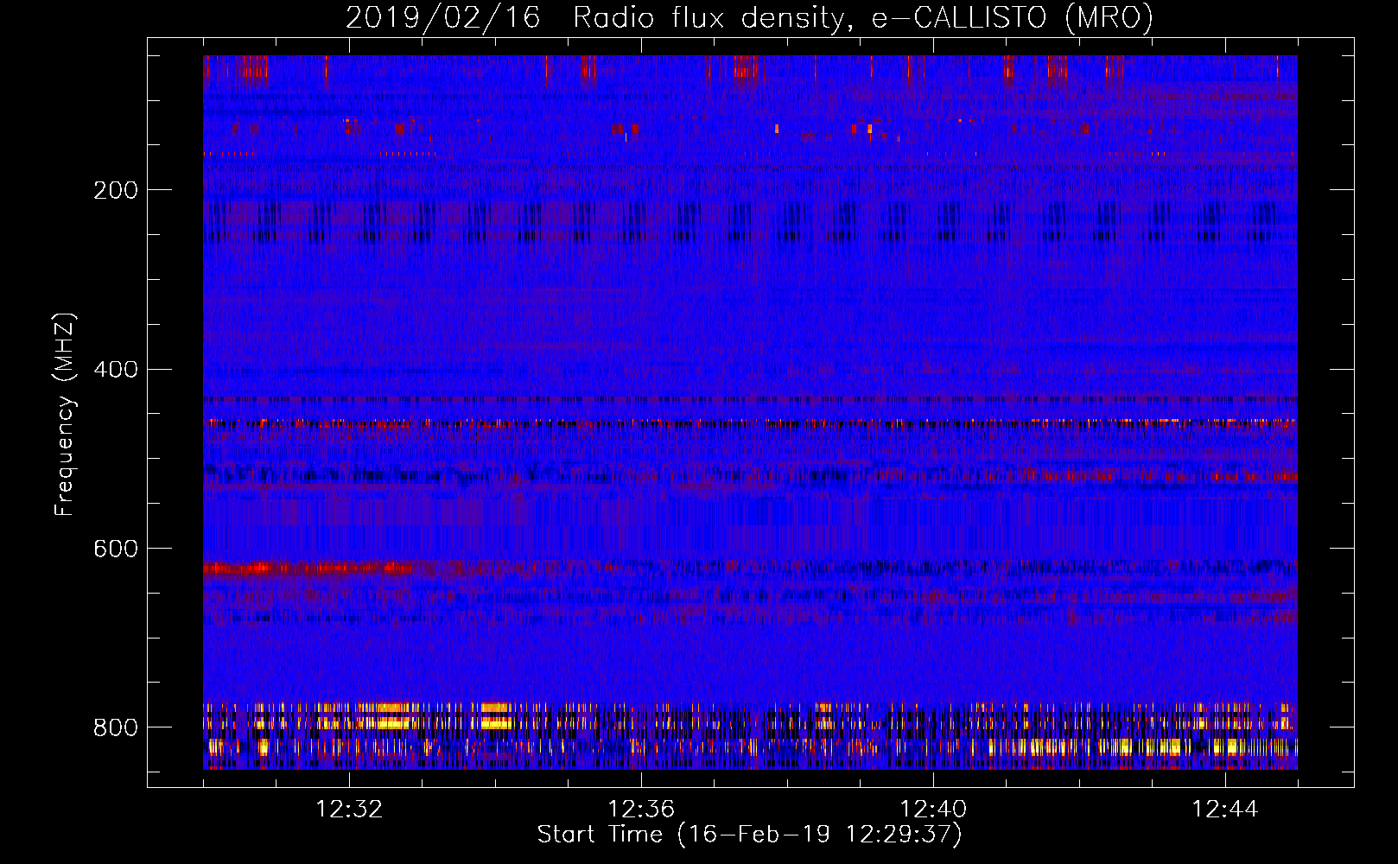Click the 400 frequency tick label

pyautogui.click(x=116, y=370)
